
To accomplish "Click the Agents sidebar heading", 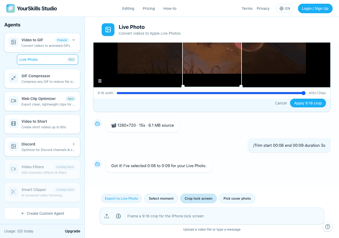I will click(x=12, y=25).
